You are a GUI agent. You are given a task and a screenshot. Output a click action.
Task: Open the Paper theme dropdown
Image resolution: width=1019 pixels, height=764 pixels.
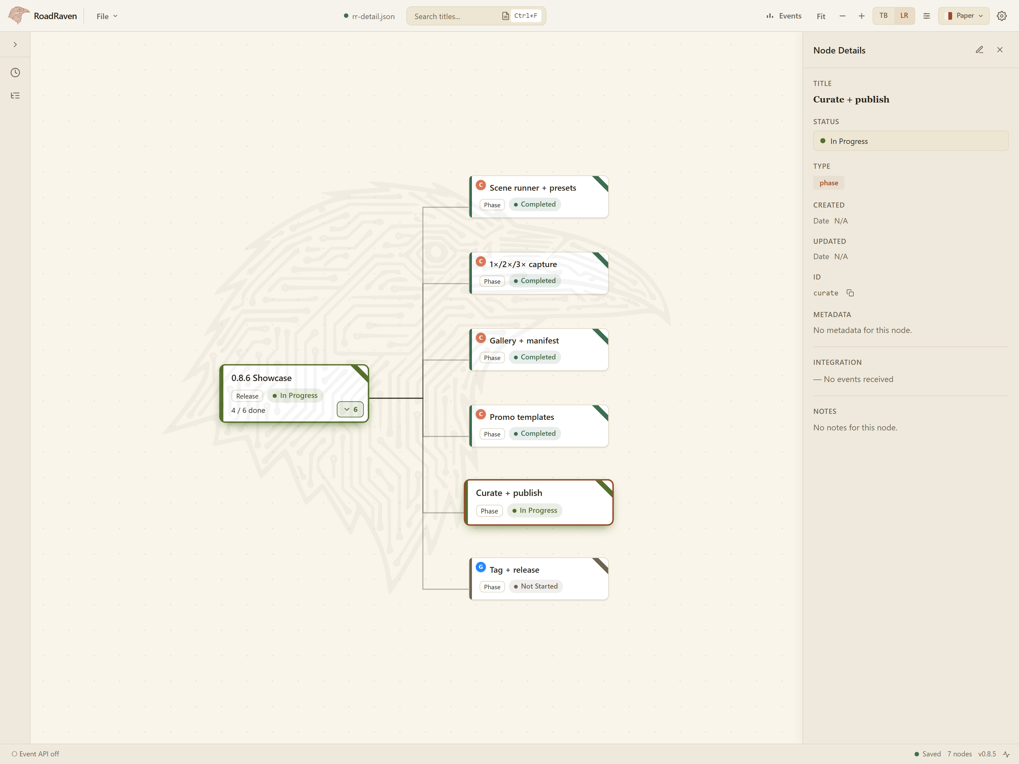coord(964,16)
